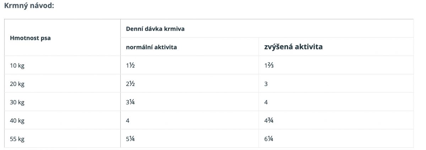Select the "55 kg" weight cell
Viewport: 426px width, 150px height.
coord(17,139)
